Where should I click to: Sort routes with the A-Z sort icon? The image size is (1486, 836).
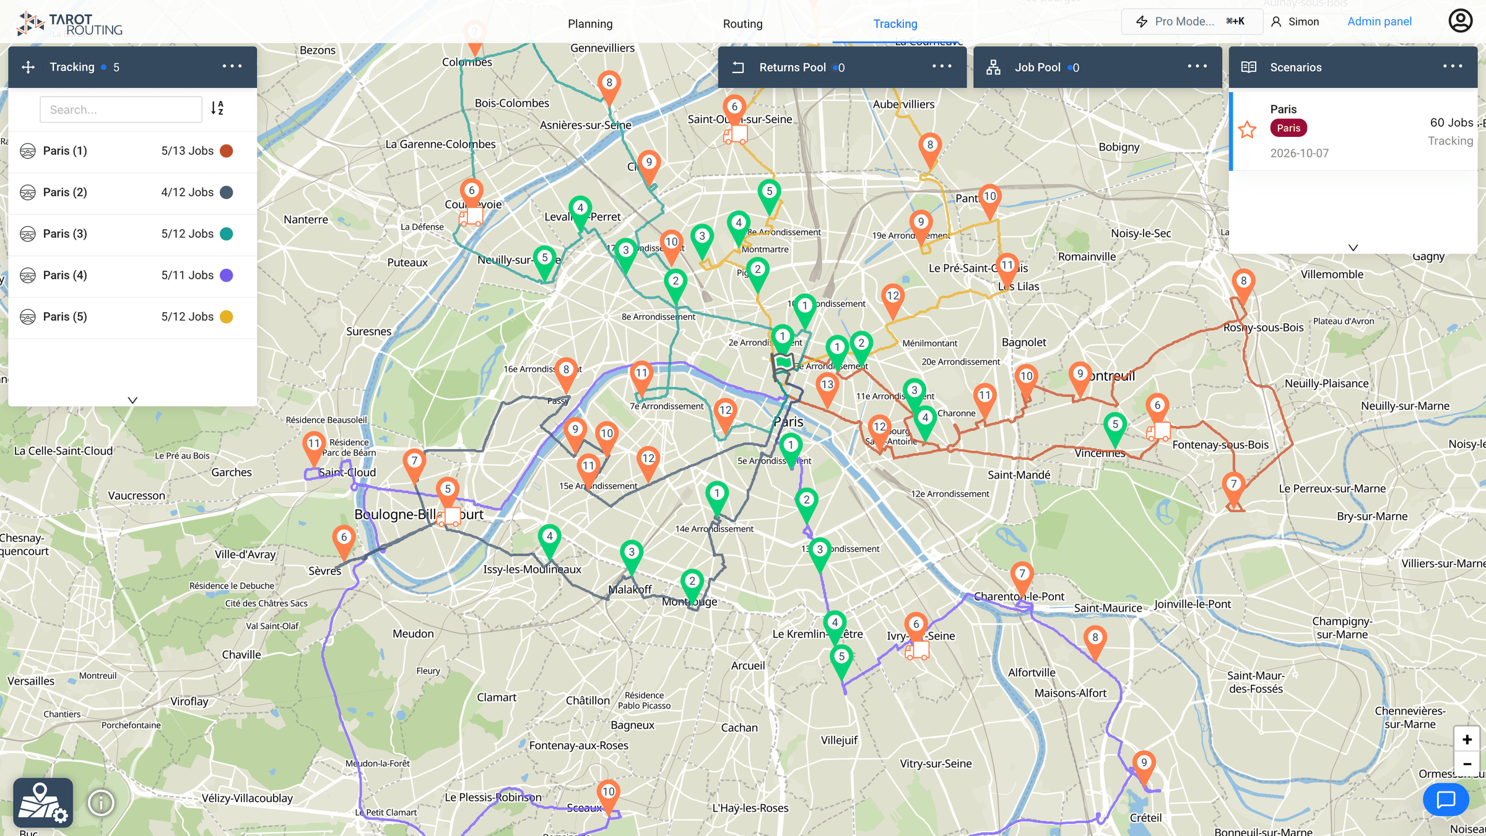tap(217, 108)
